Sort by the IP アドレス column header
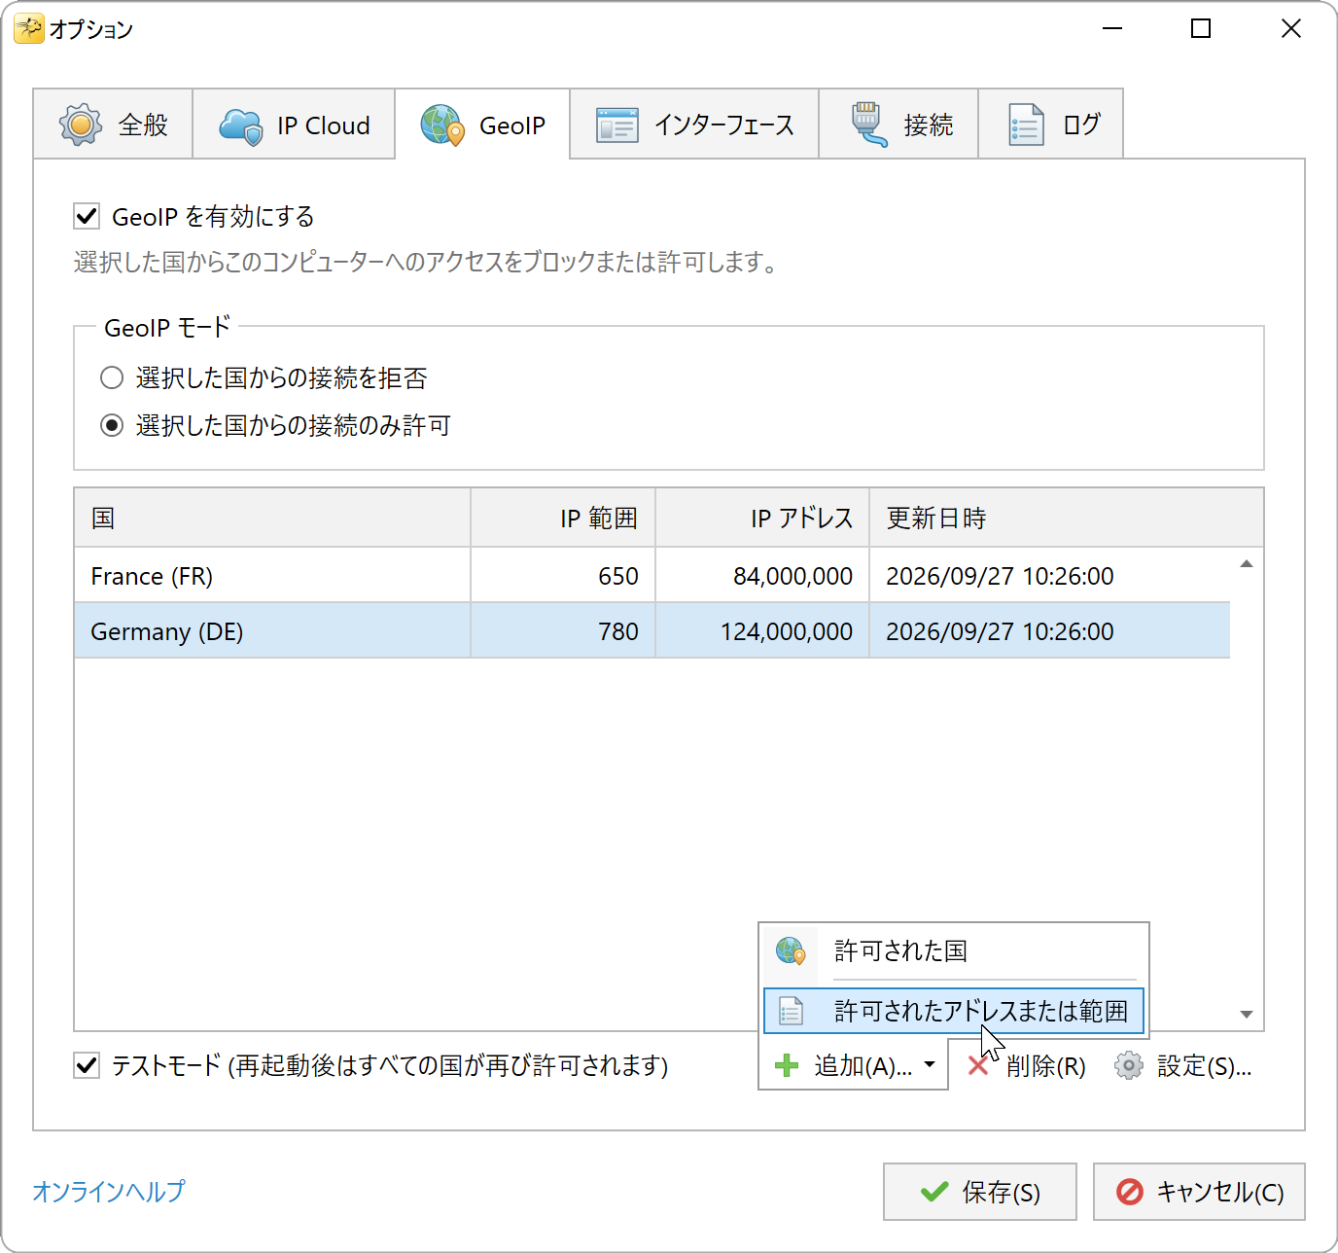 click(x=762, y=518)
